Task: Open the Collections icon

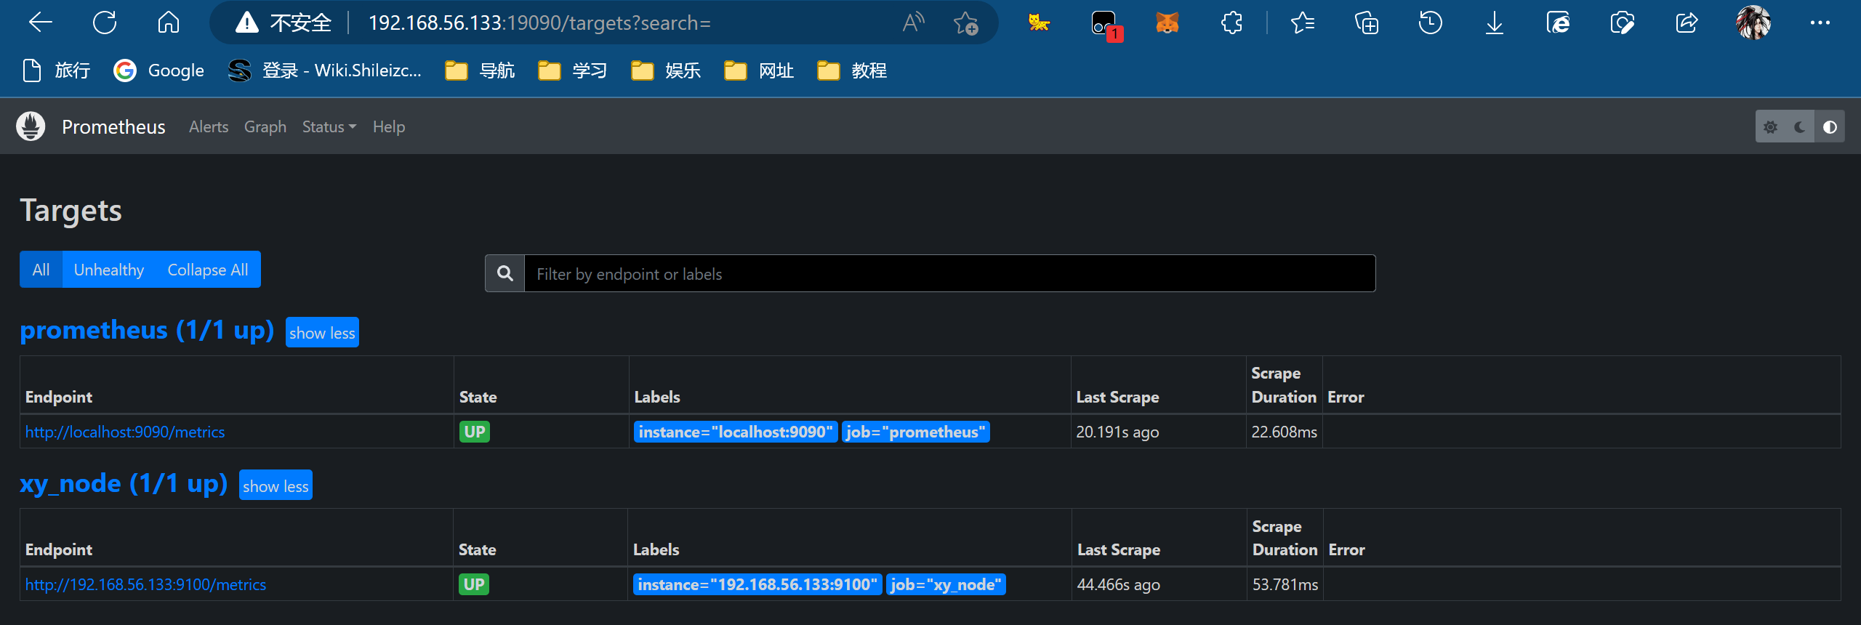Action: 1366,23
